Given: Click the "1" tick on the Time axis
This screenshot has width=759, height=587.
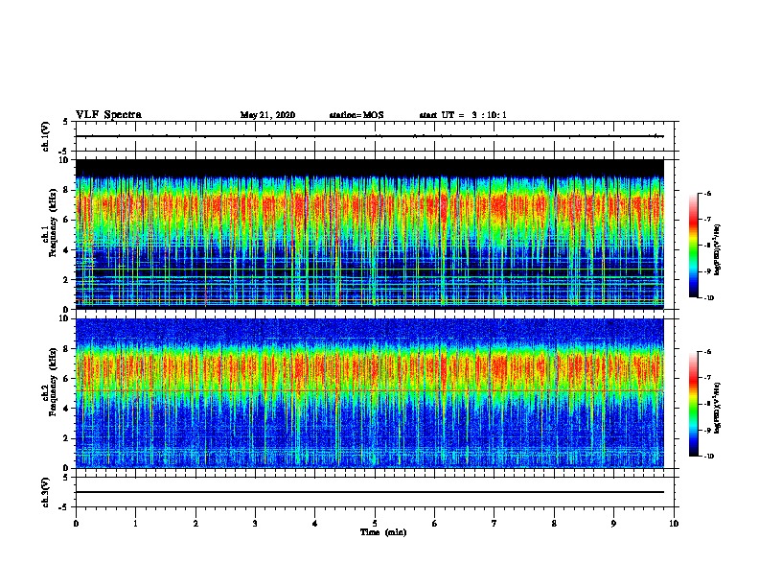Looking at the screenshot, I should tap(135, 524).
